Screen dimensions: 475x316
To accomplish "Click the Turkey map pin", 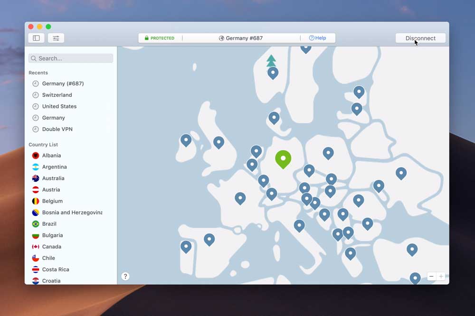I will 412,250.
